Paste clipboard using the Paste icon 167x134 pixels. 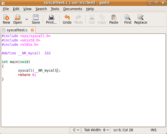pyautogui.click(x=114, y=19)
